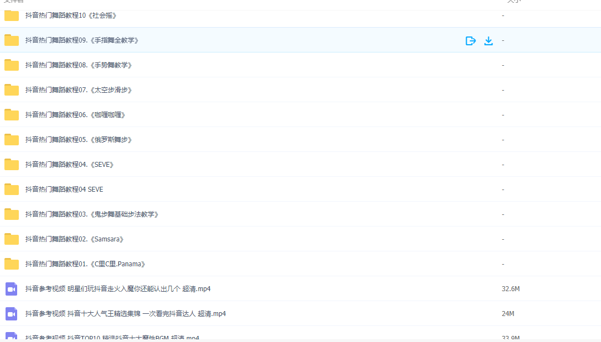Open folder named 抖音热门舞蹈教程04 SEVE without brackets
The height and width of the screenshot is (342, 601).
point(64,190)
